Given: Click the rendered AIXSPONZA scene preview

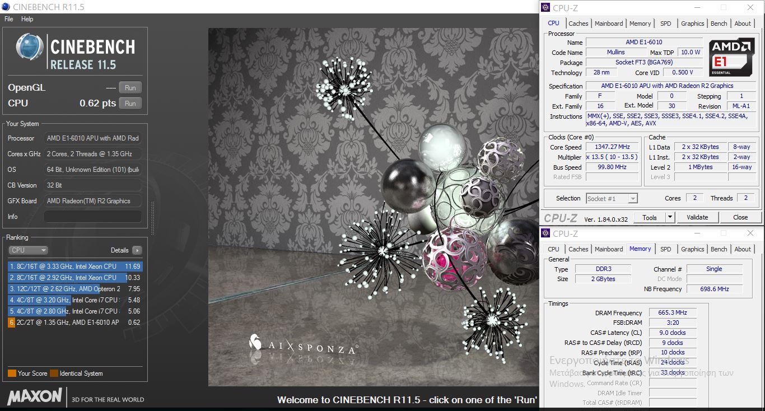Looking at the screenshot, I should [x=374, y=207].
